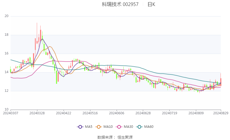Toggle the MA30 line in the legend

[x=124, y=127]
